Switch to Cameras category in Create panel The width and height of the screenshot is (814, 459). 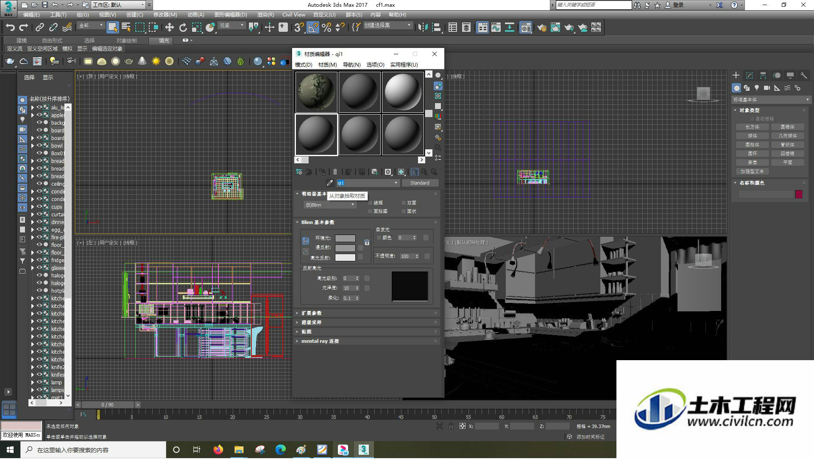point(767,88)
